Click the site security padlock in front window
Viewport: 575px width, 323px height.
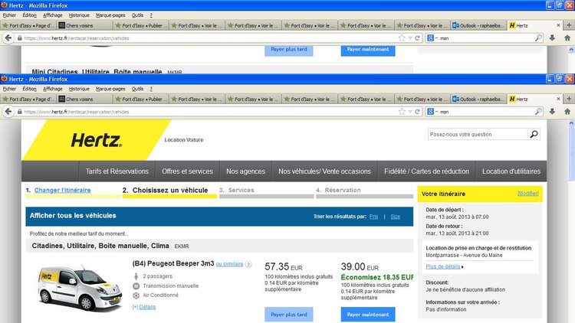[x=20, y=112]
